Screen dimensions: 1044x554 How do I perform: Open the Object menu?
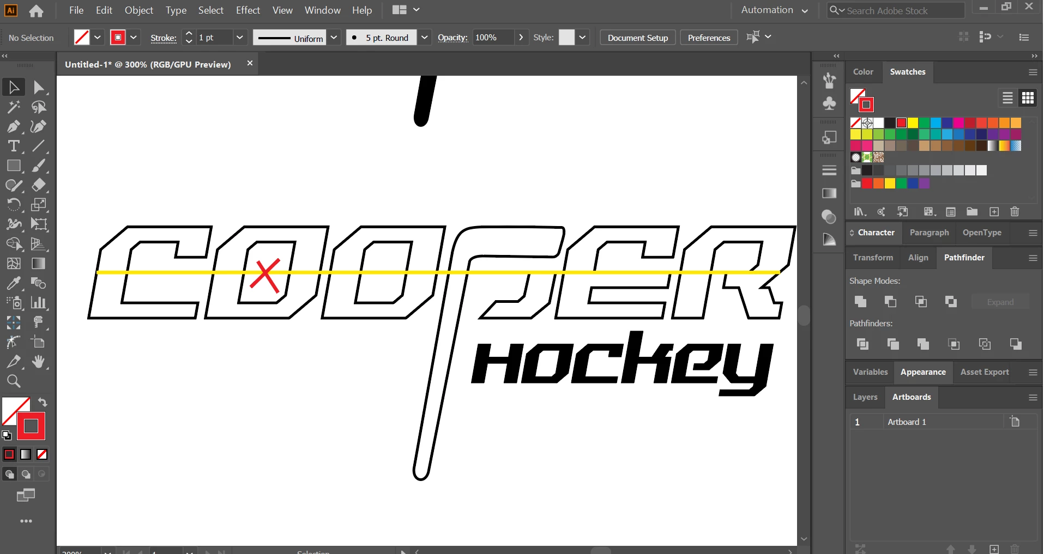[x=139, y=10]
